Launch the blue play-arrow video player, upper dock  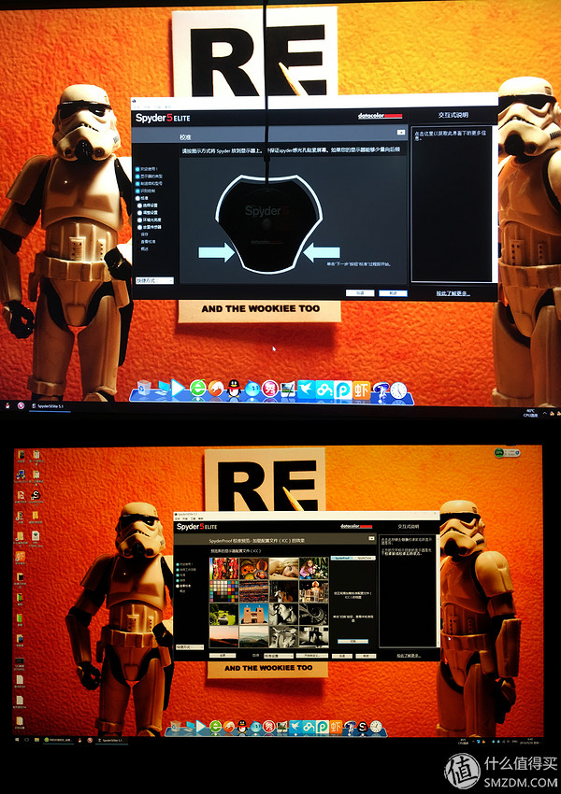[x=178, y=388]
